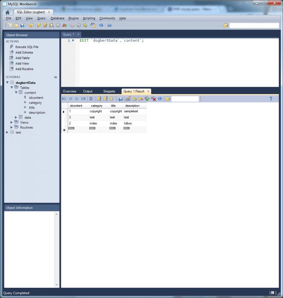
Task: Go to next record in result set
Action: coord(77,99)
